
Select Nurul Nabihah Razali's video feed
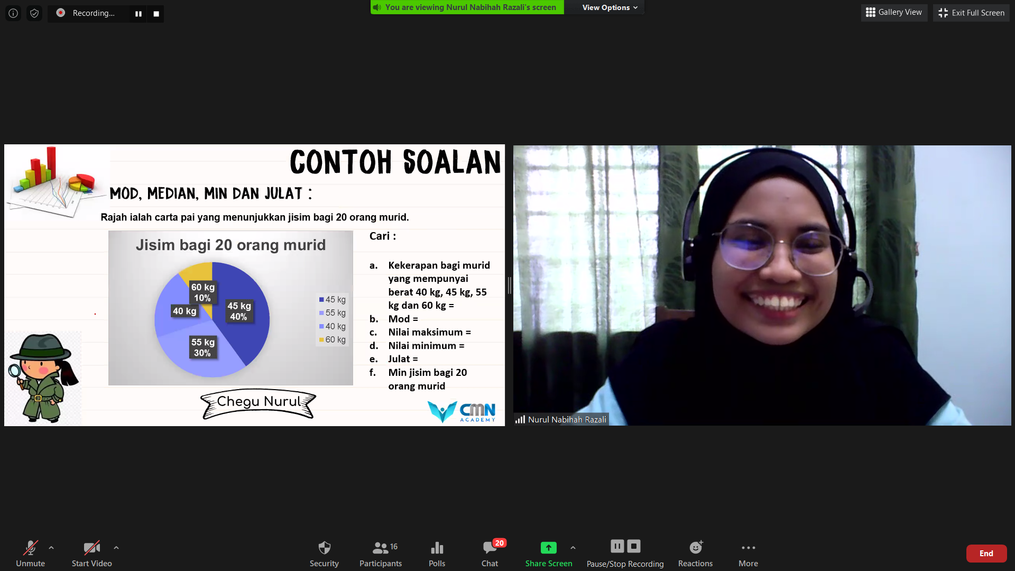click(761, 285)
